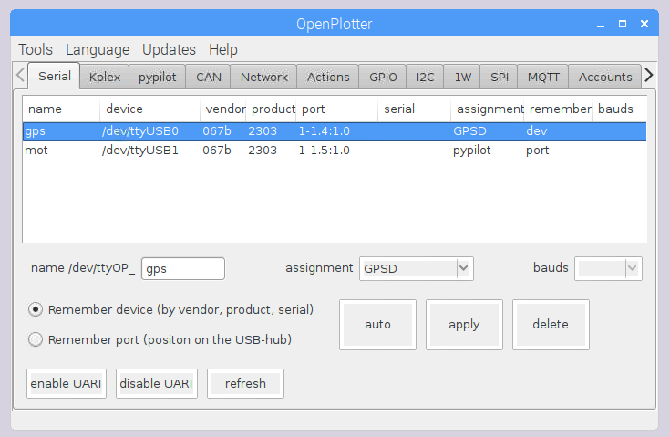Open the Updates menu

[169, 49]
